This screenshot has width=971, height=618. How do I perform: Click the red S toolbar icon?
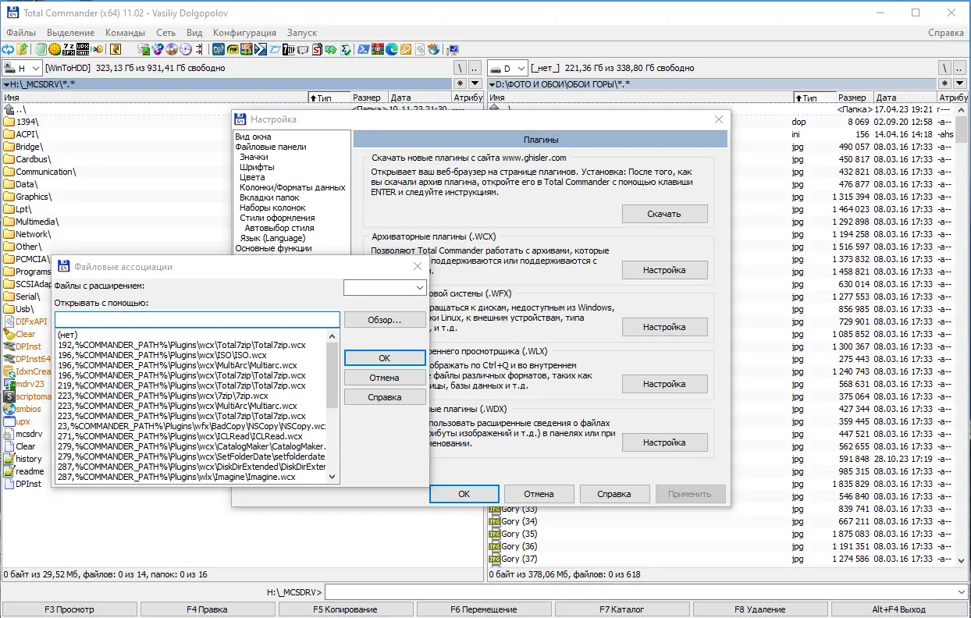(317, 49)
